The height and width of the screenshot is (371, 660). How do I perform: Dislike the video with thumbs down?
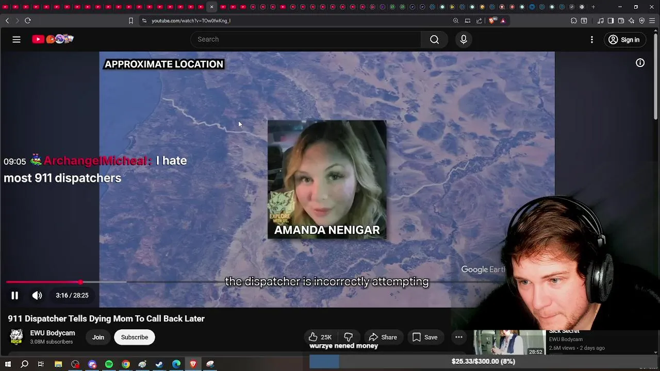point(349,337)
